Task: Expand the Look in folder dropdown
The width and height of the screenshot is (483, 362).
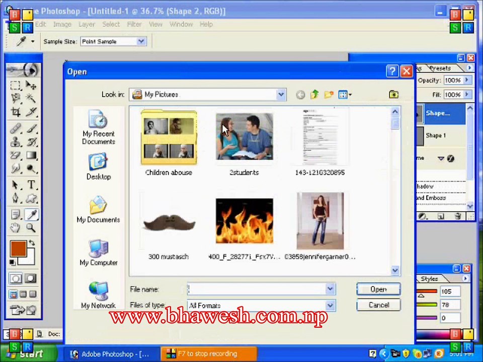Action: [281, 95]
